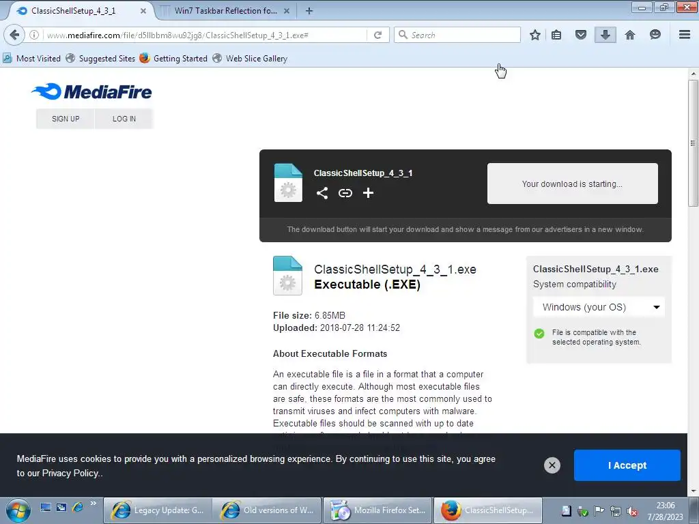Expand quick launch overflow chevron

(93, 504)
